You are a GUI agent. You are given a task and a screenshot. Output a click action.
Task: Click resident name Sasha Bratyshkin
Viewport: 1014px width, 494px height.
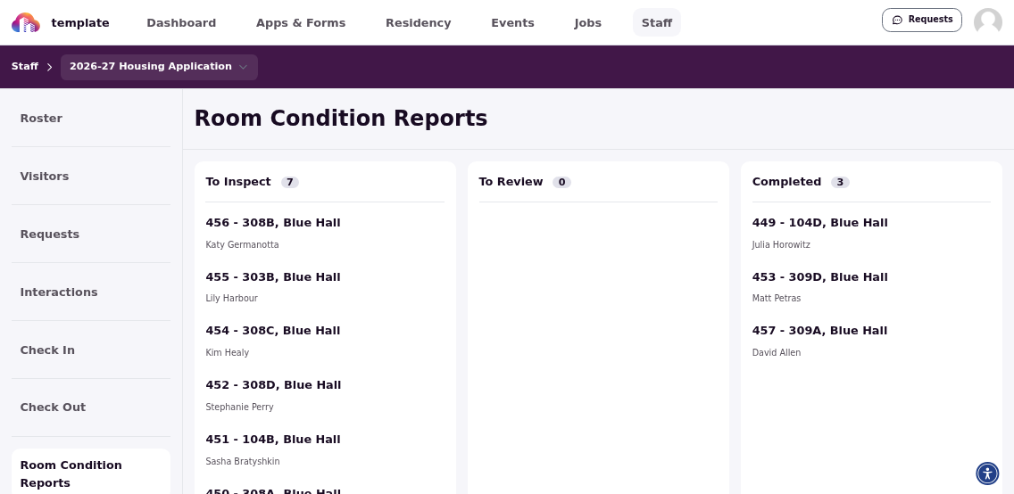[x=243, y=461]
